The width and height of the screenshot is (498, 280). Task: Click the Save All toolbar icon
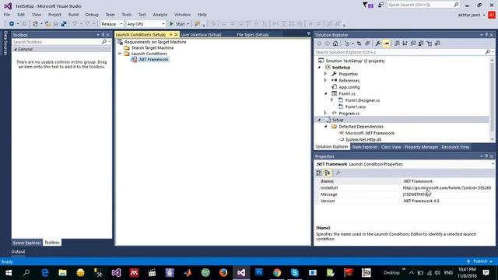tap(64, 24)
